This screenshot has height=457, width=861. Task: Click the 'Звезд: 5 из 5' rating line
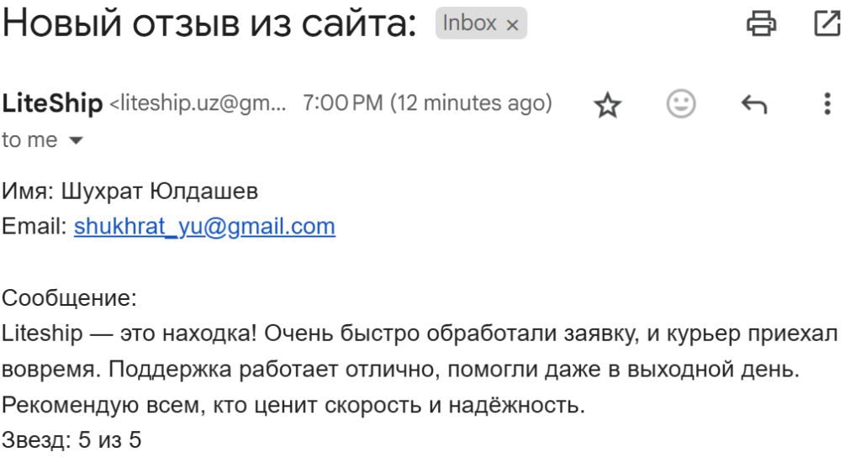click(71, 440)
